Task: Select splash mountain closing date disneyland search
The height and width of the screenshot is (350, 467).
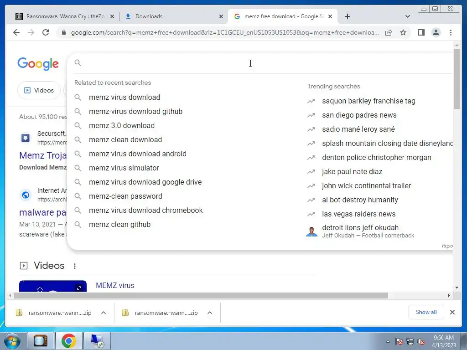Action: click(388, 144)
